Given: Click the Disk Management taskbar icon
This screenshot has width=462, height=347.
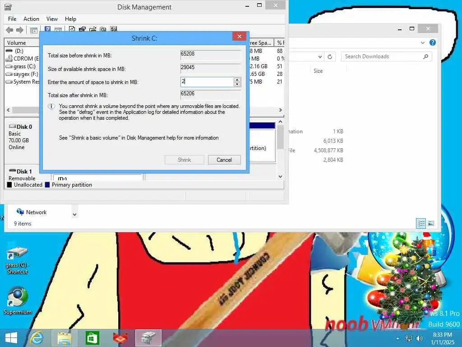Looking at the screenshot, I should point(148,338).
